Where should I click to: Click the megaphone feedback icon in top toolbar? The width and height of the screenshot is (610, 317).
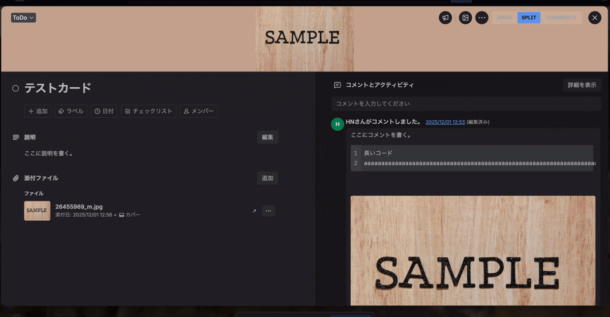(445, 17)
